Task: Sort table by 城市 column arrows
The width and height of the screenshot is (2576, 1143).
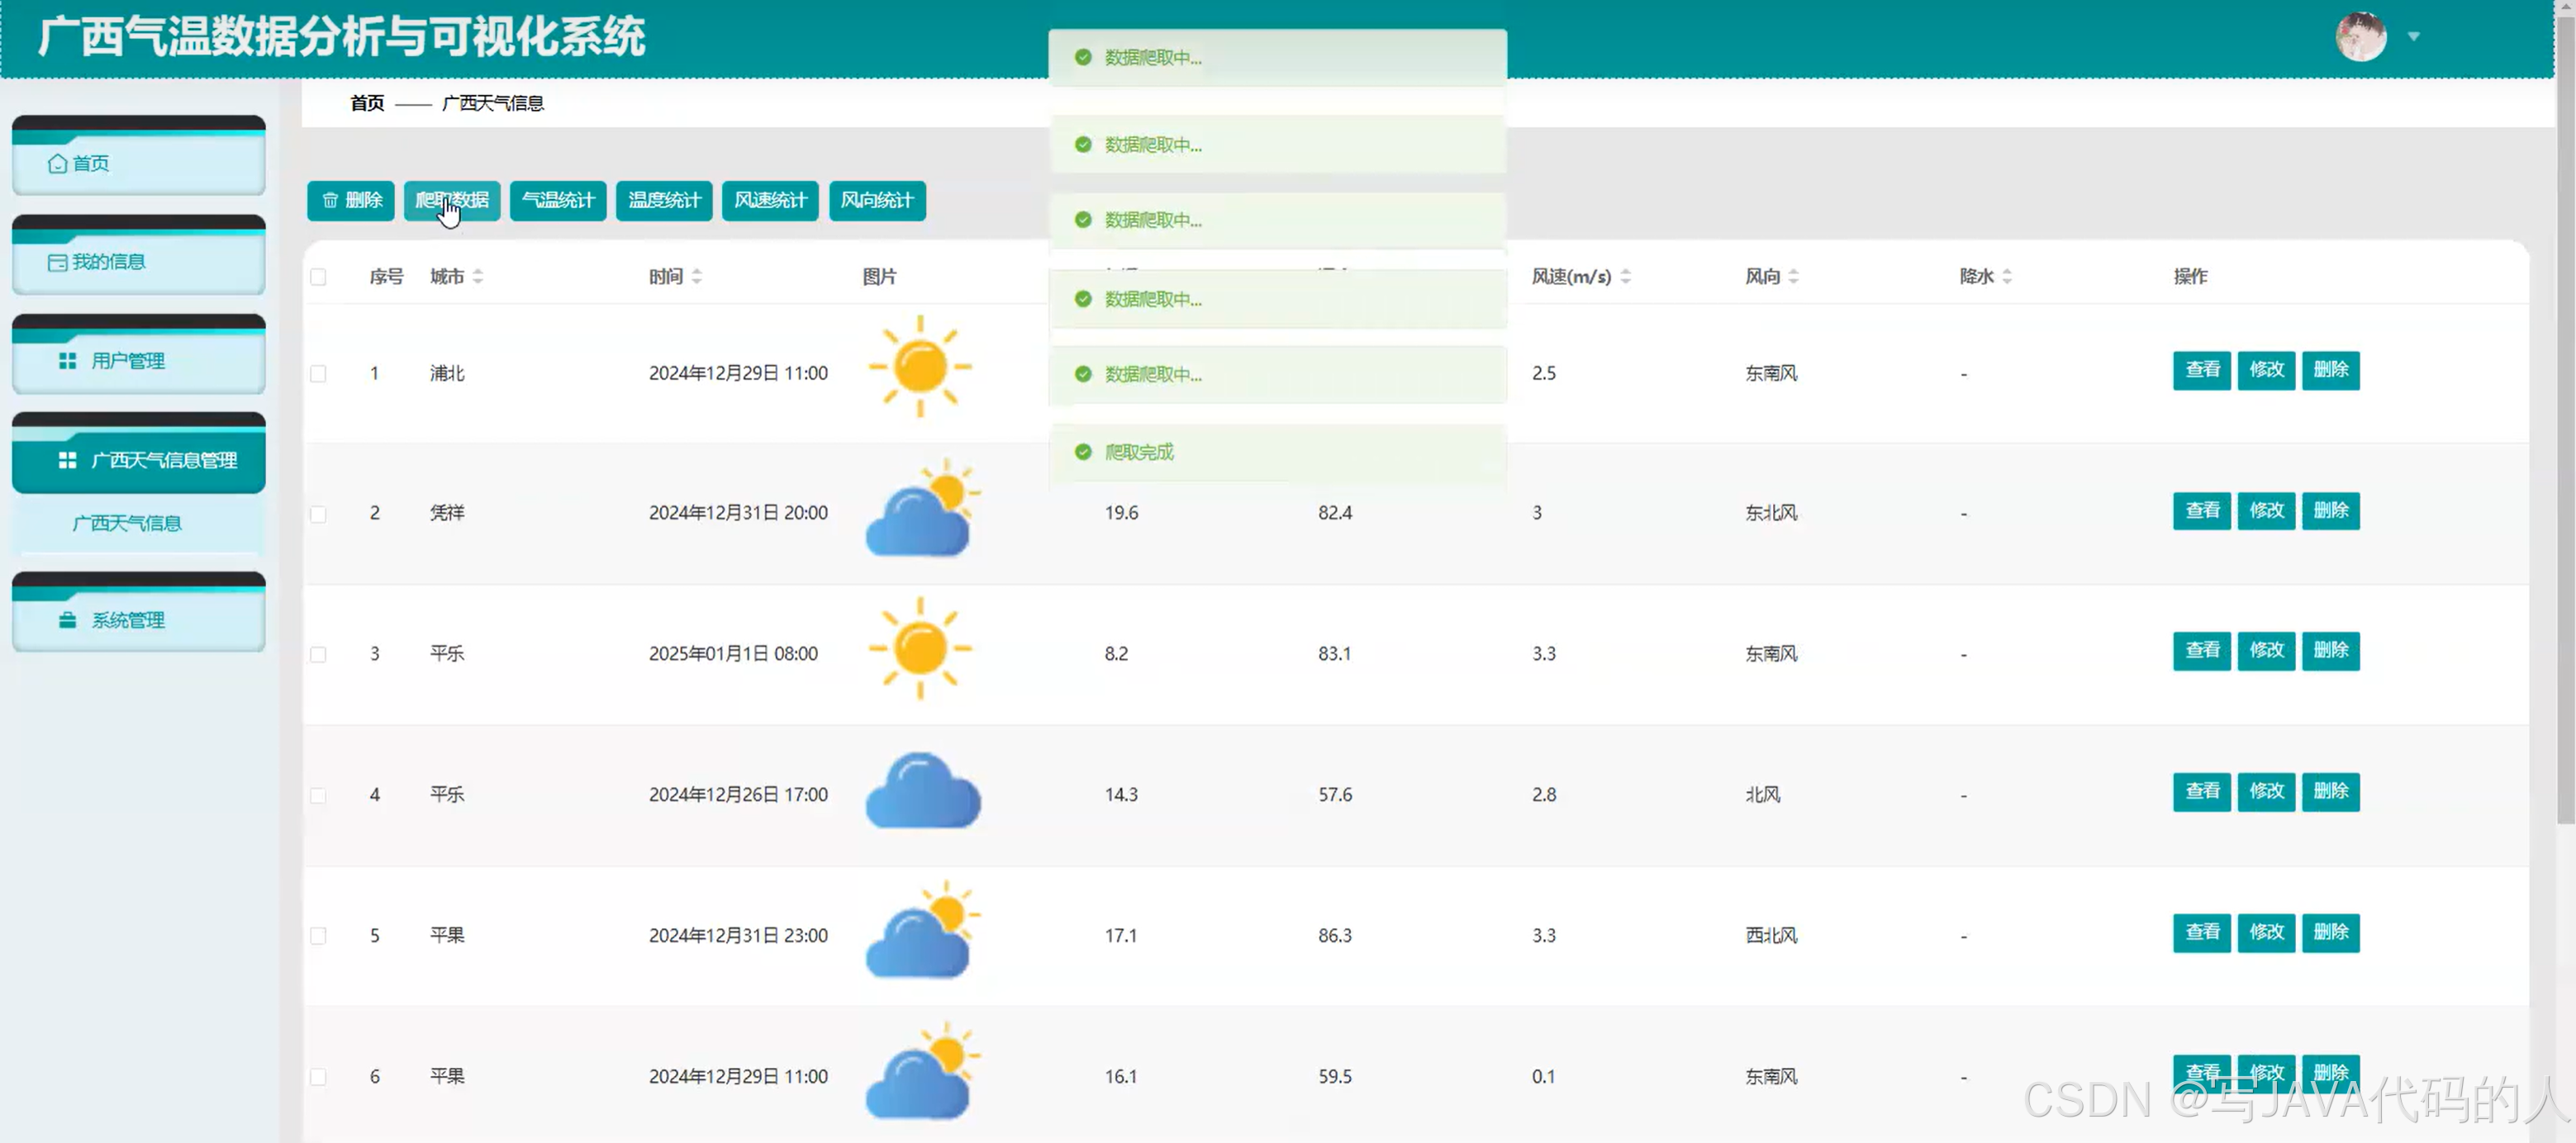Action: coord(478,277)
